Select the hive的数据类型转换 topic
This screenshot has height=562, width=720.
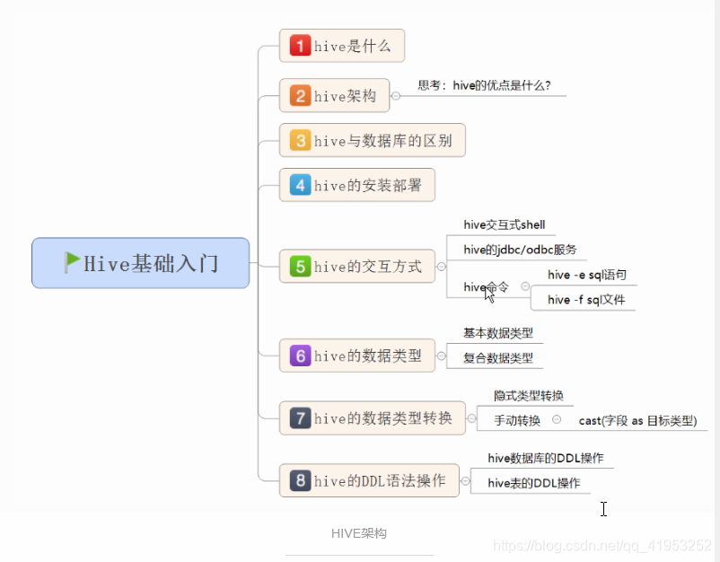coord(373,418)
